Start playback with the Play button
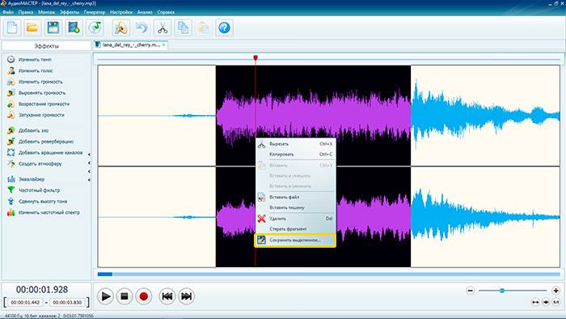 pyautogui.click(x=105, y=296)
